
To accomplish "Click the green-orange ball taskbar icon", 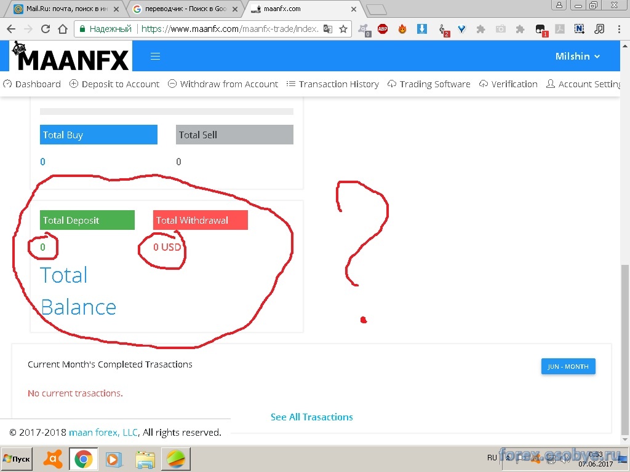I will point(175,458).
